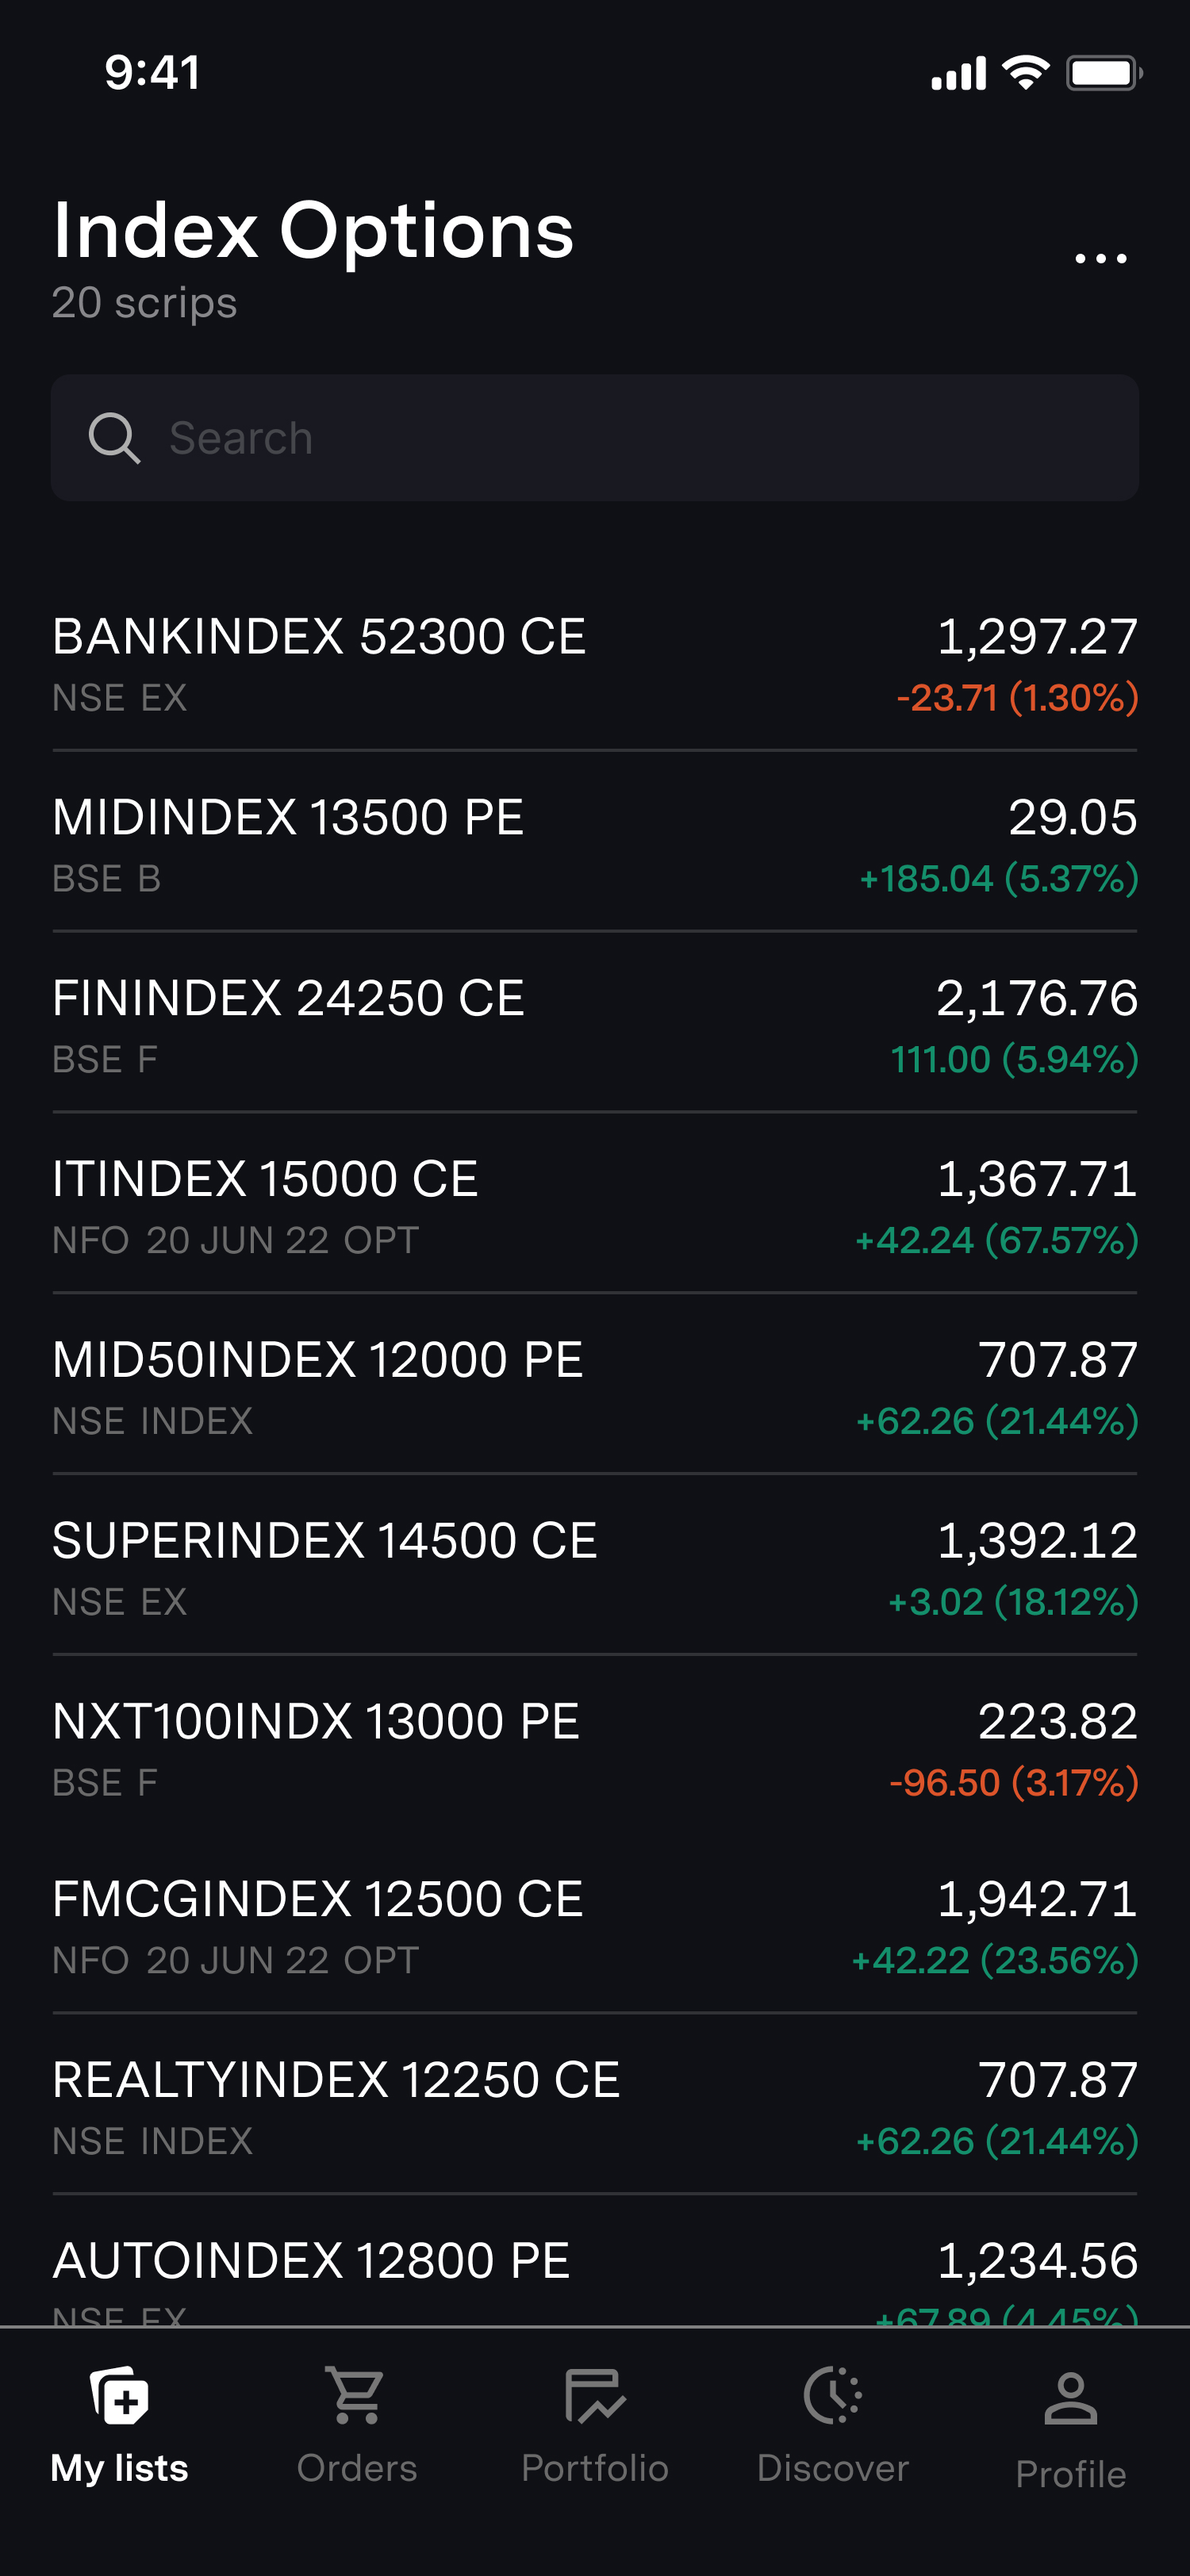Switch to the Orders tab label
This screenshot has height=2576, width=1190.
pos(357,2468)
